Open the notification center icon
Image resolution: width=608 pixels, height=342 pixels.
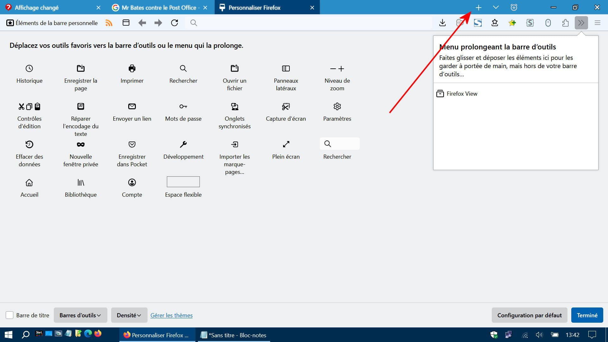[x=592, y=335]
